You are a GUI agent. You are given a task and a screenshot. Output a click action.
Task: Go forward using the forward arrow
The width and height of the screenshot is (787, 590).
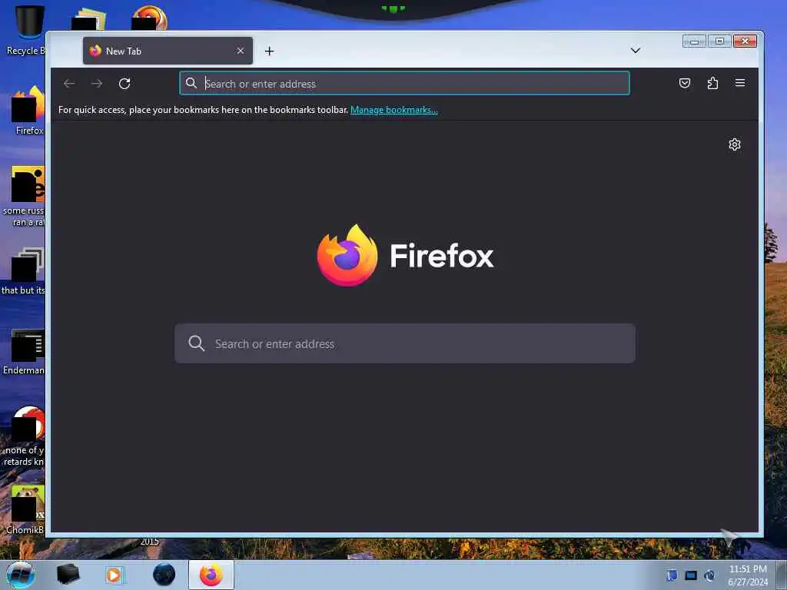[x=97, y=83]
